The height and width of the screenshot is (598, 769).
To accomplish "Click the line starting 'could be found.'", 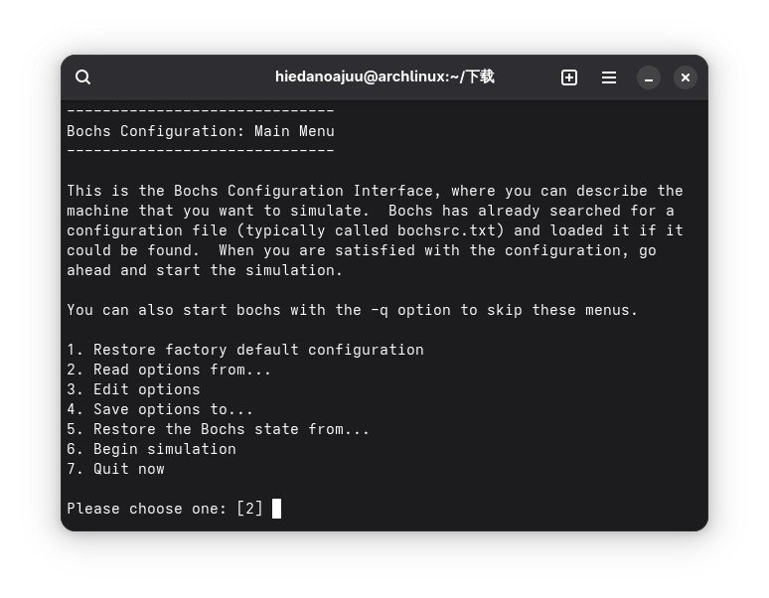I will (362, 250).
